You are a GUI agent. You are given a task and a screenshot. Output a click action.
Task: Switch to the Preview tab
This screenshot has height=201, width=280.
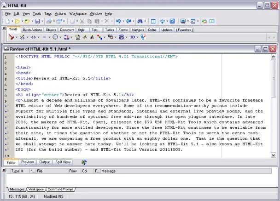27,162
